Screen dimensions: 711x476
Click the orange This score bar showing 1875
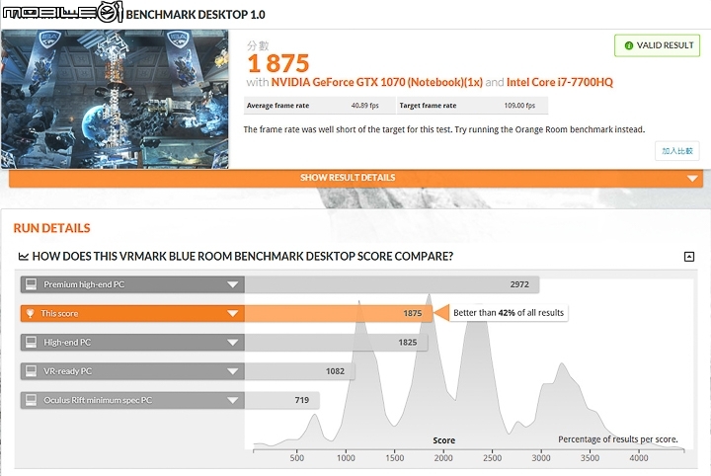click(x=339, y=314)
